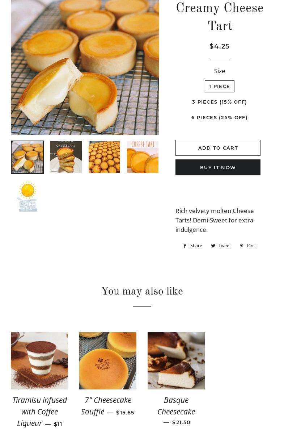Open 7" Cheesecake Soufflé product image
Viewport: 284px width, 434px height.
tap(108, 360)
